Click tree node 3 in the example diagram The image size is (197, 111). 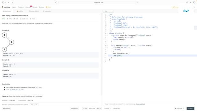(4, 49)
